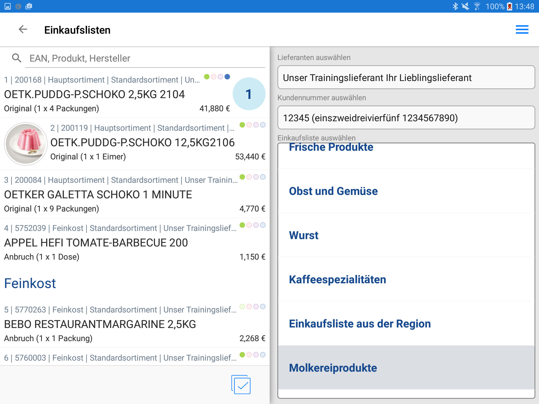The image size is (539, 404).
Task: Tap the muted sound status icon
Action: coord(466,6)
